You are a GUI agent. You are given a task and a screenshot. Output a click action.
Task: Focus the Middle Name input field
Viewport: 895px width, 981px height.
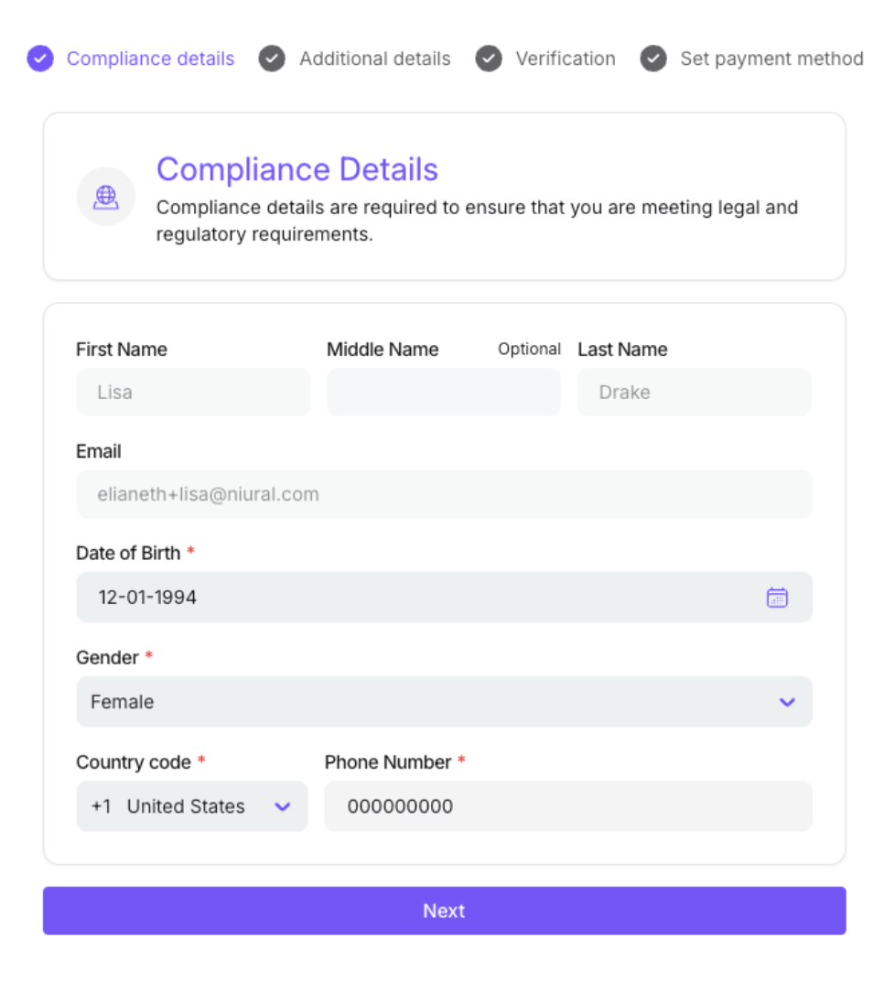tap(444, 393)
